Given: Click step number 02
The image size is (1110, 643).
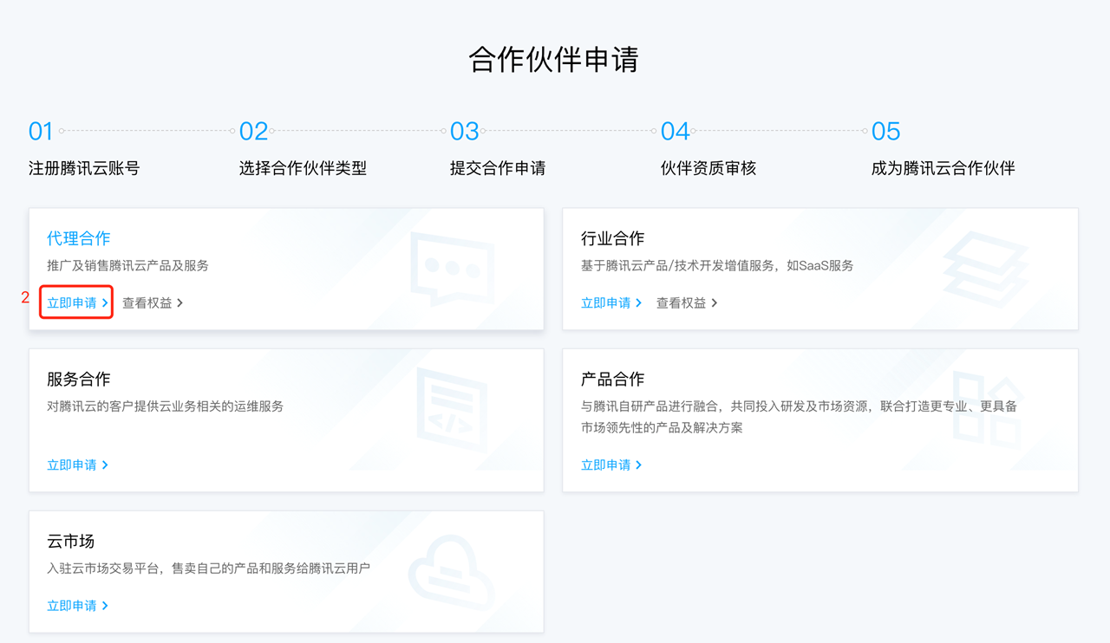Looking at the screenshot, I should (x=253, y=132).
